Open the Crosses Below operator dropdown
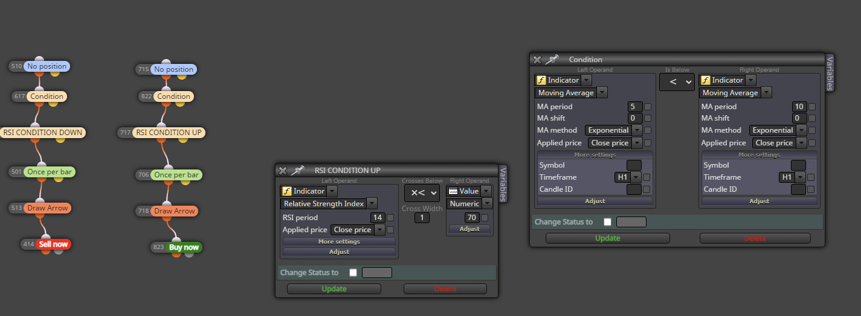Image resolution: width=861 pixels, height=316 pixels. (422, 192)
